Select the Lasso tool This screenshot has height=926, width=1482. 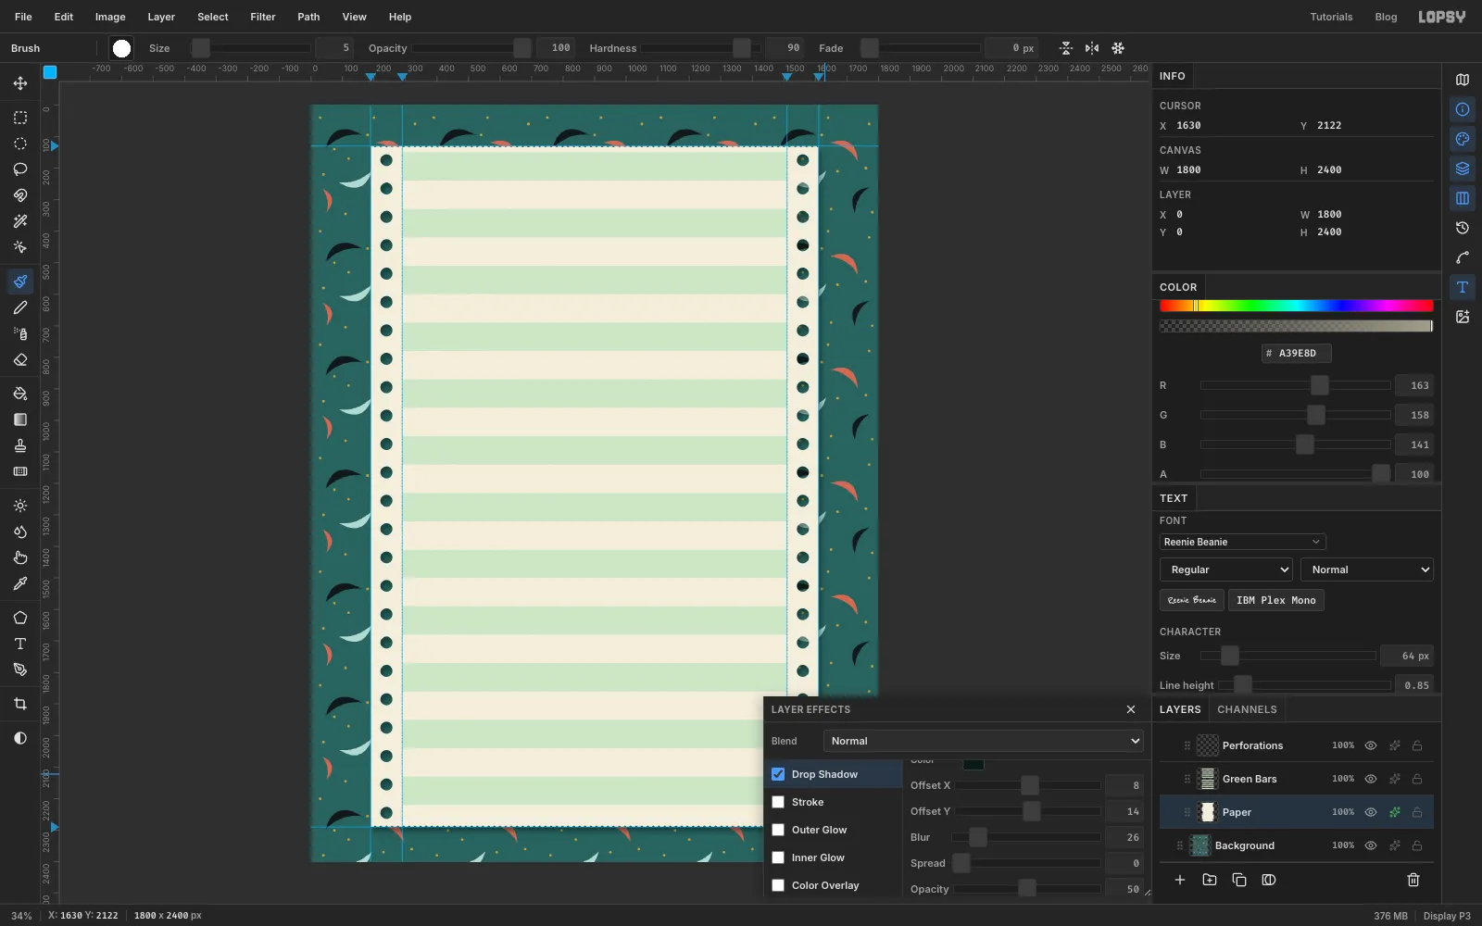pyautogui.click(x=20, y=169)
